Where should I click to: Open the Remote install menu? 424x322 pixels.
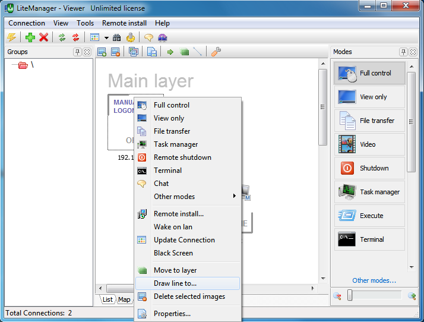coord(124,23)
